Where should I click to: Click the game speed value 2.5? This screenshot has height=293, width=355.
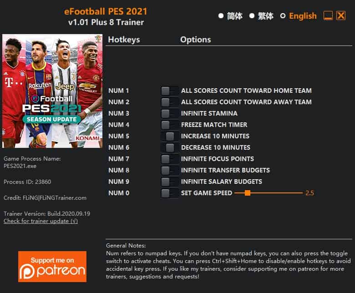309,193
